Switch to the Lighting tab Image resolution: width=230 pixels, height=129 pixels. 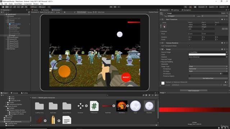(x=175, y=10)
